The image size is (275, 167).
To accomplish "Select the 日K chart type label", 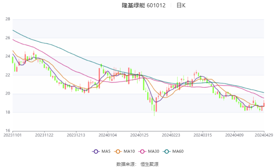I will pos(181,6).
